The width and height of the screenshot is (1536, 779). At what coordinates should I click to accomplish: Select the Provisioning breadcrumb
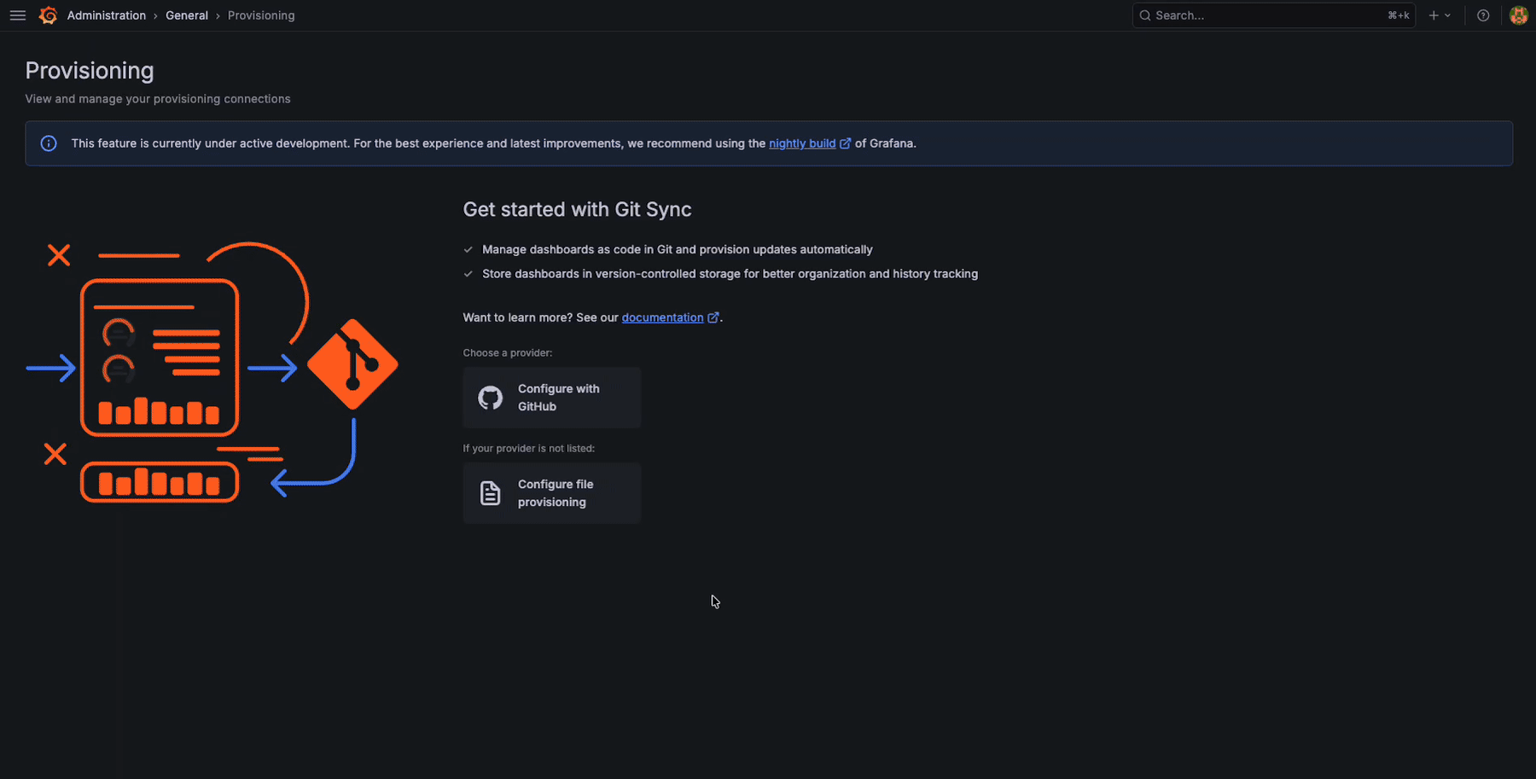click(x=261, y=15)
